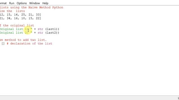Click 'Original list 2' string text
This screenshot has height=100, width=179.
[x=13, y=33]
